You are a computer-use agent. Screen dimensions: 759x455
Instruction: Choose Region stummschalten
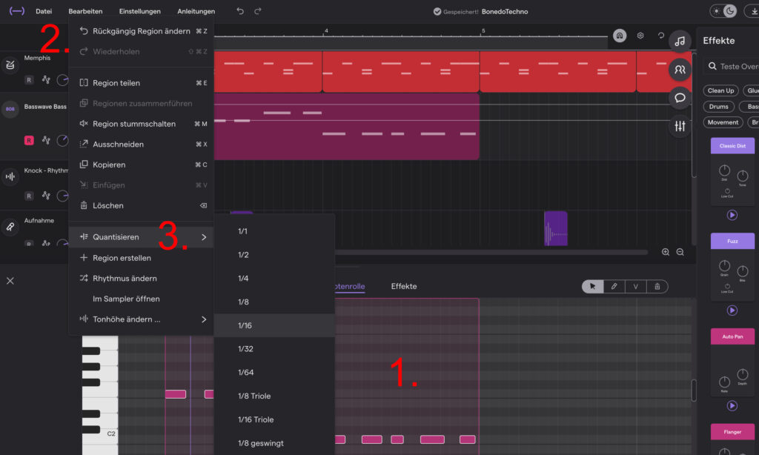point(141,124)
